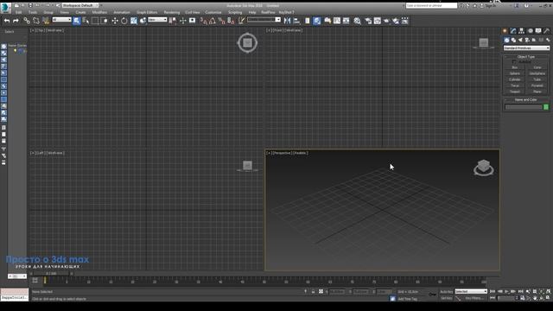
Task: Open the Tools menu
Action: click(x=33, y=12)
